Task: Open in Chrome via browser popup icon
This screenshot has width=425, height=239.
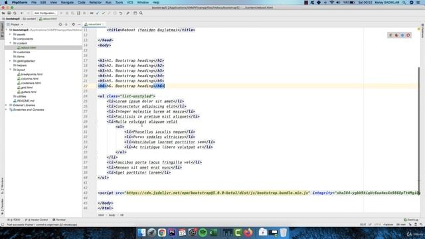Action: [390, 35]
